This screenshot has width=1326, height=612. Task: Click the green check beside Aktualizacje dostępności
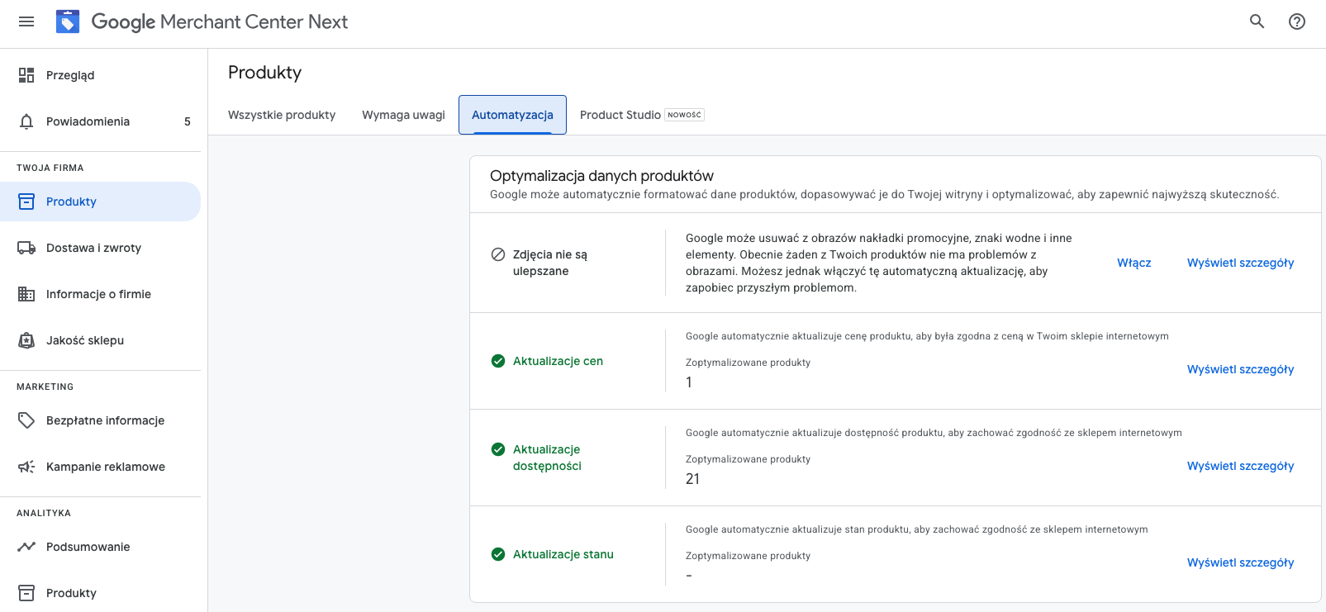pyautogui.click(x=498, y=449)
